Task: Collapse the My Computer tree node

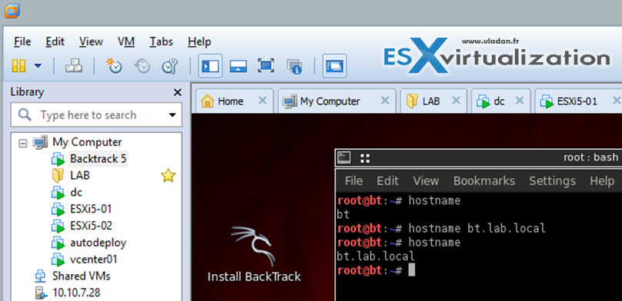Action: point(23,142)
